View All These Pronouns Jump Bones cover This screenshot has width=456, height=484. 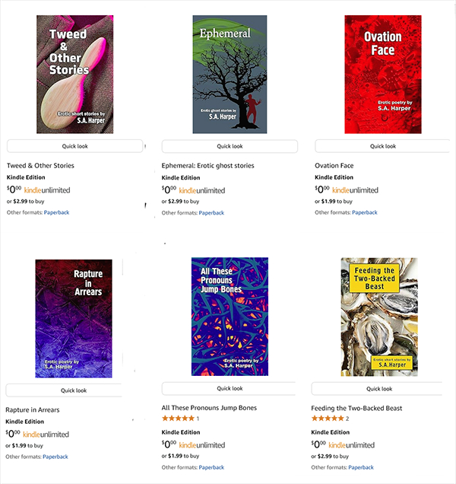pyautogui.click(x=230, y=317)
